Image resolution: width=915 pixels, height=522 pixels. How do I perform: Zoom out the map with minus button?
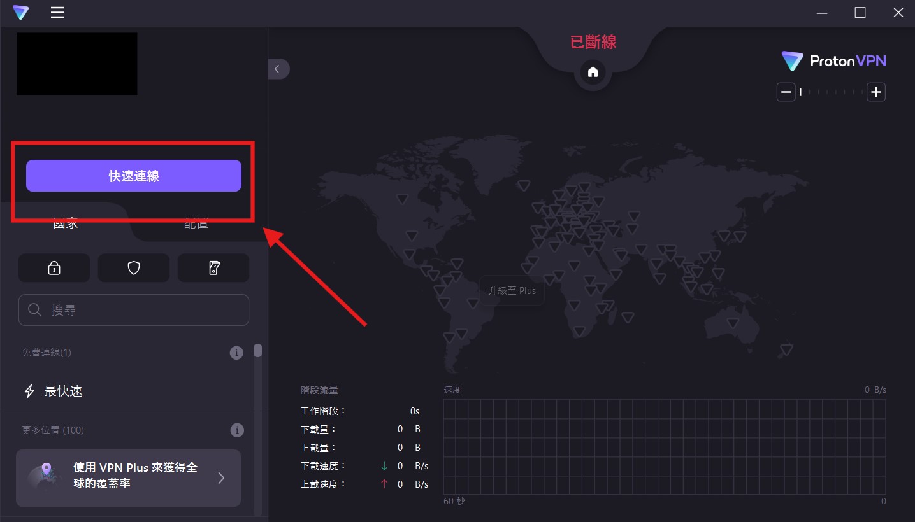[786, 92]
